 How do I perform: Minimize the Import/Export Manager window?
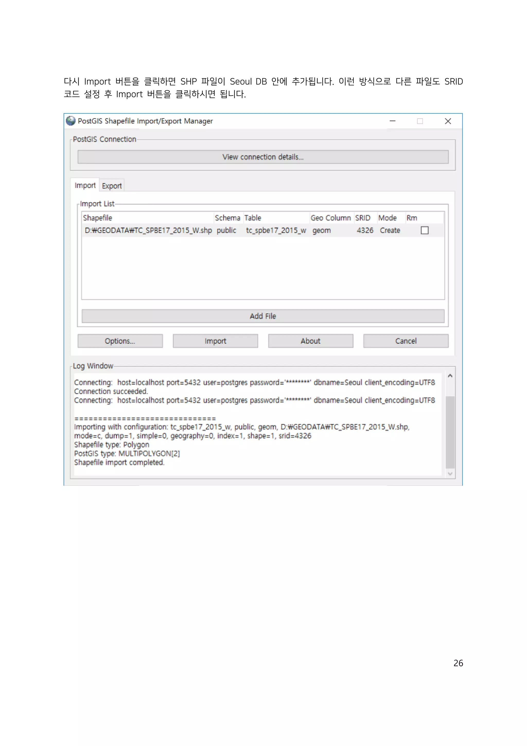[x=392, y=121]
